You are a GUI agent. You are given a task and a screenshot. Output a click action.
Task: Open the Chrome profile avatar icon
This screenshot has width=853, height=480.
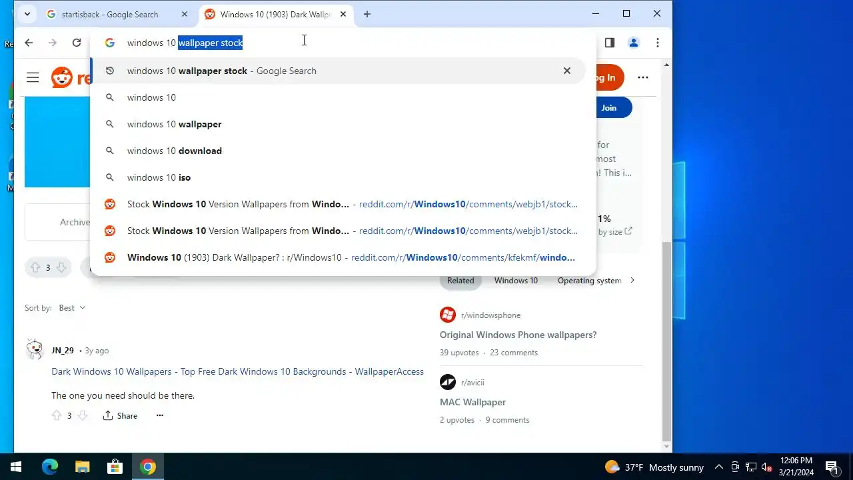point(634,43)
